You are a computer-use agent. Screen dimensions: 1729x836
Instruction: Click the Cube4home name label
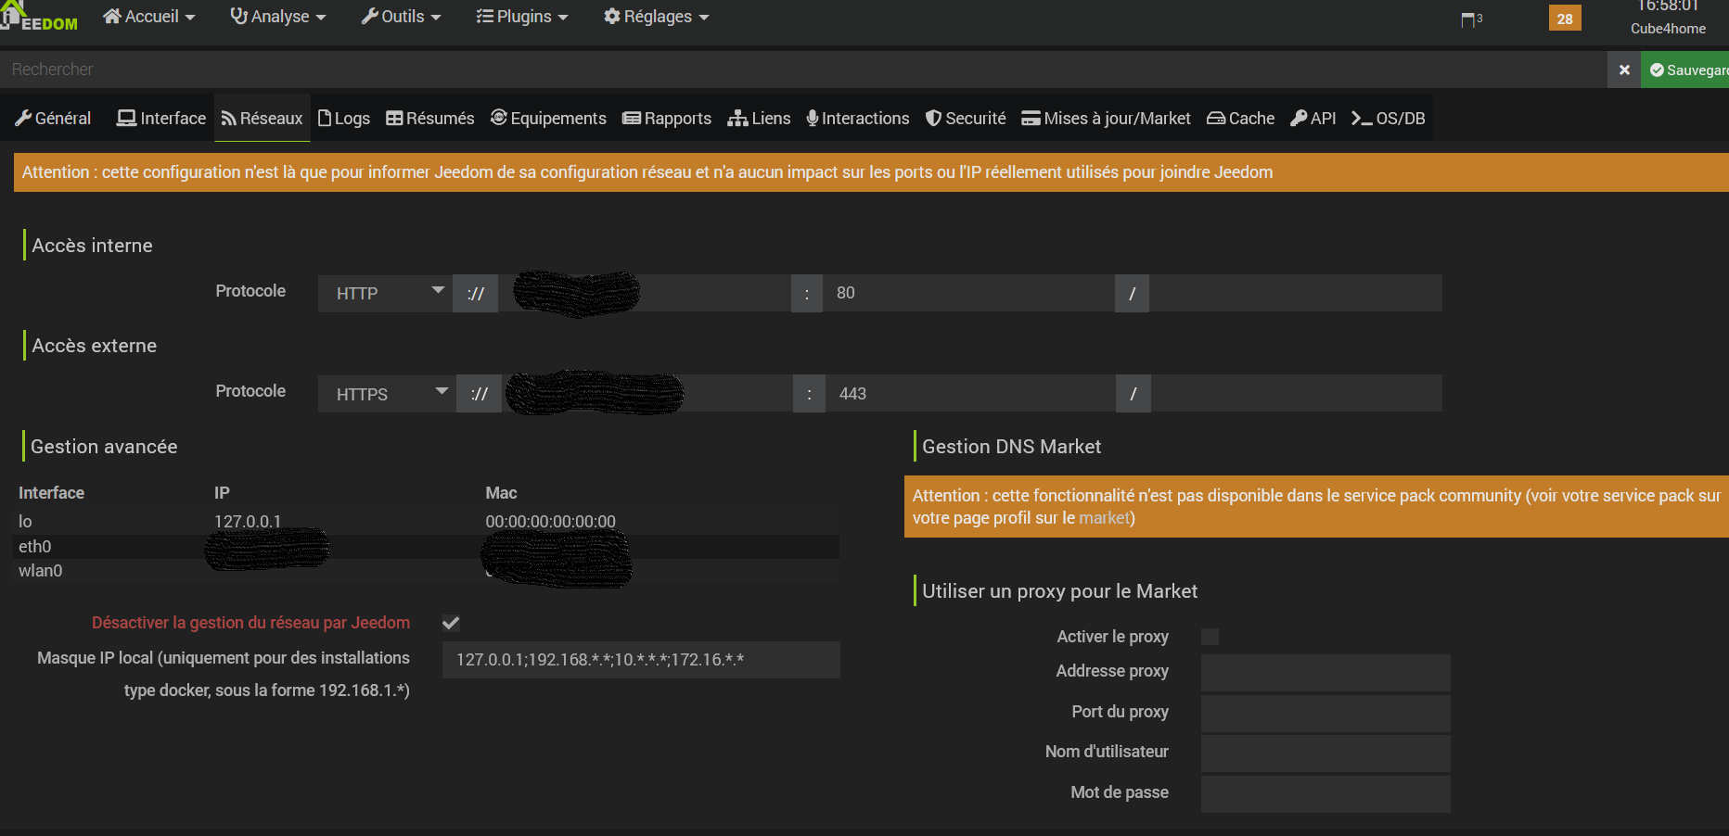(x=1668, y=29)
